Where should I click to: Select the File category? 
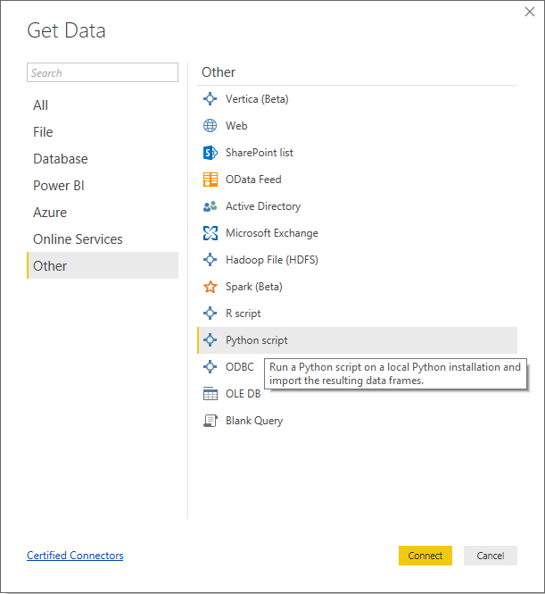pyautogui.click(x=103, y=132)
